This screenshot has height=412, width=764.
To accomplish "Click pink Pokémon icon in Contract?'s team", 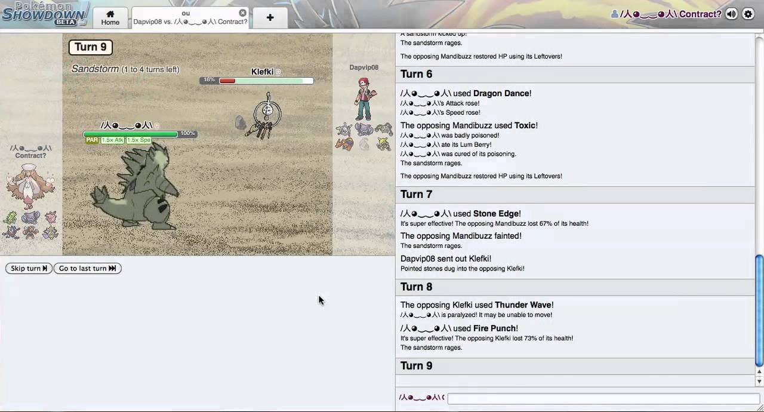I will pos(50,217).
